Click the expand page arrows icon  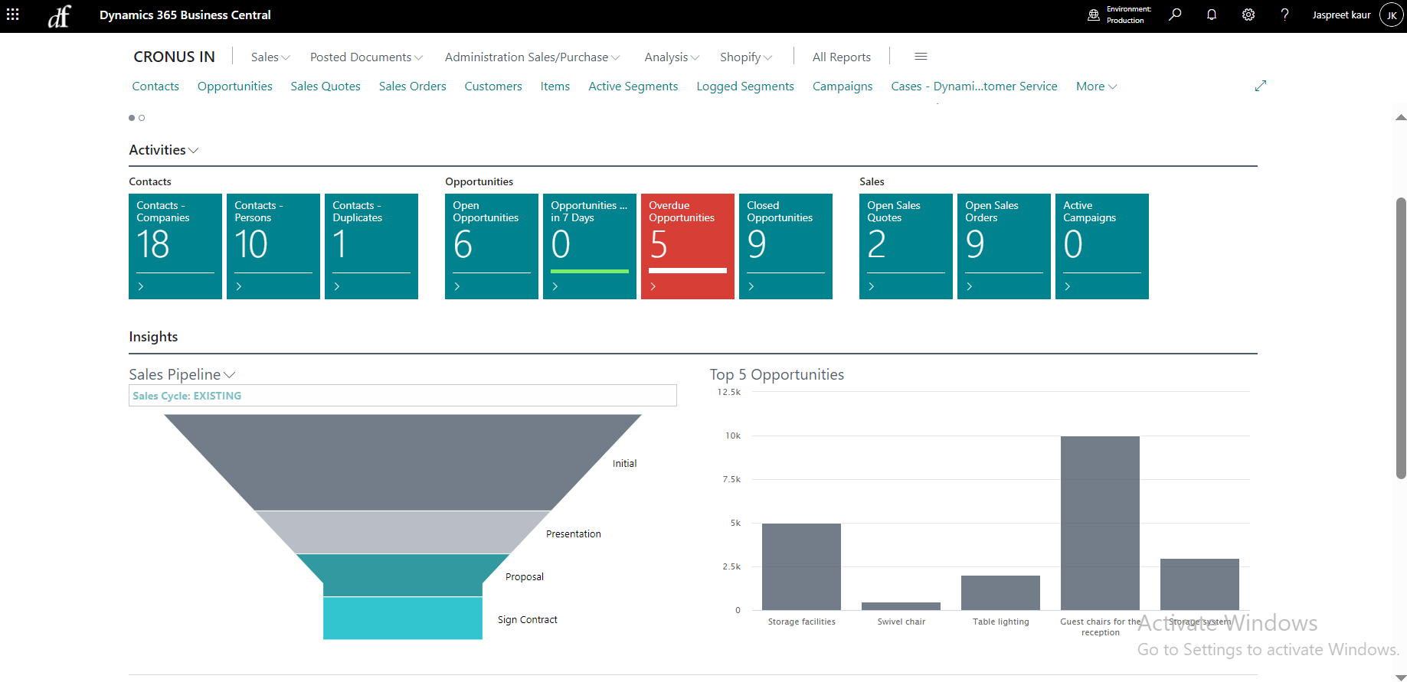(x=1261, y=86)
